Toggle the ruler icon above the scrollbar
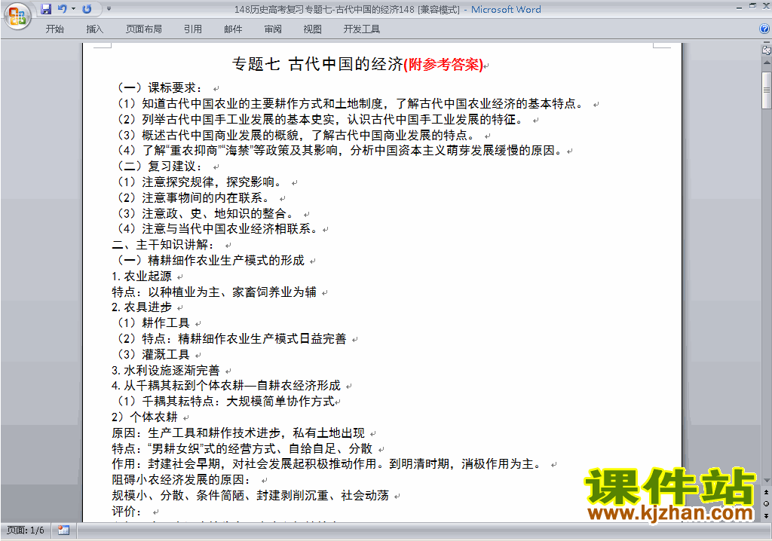The height and width of the screenshot is (541, 772). point(766,50)
